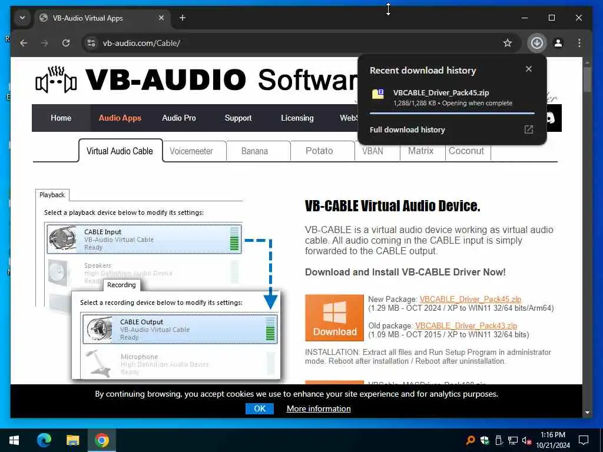Image resolution: width=603 pixels, height=452 pixels.
Task: Open the Support menu item
Action: pyautogui.click(x=238, y=118)
